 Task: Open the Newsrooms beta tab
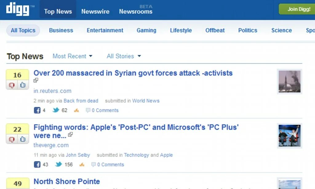click(x=136, y=11)
